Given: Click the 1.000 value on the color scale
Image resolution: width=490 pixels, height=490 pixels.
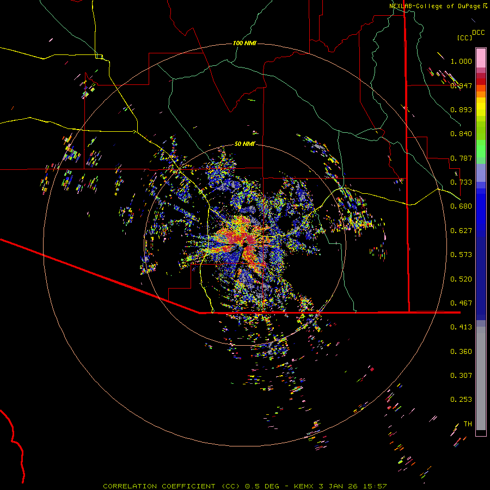Looking at the screenshot, I should click(461, 61).
